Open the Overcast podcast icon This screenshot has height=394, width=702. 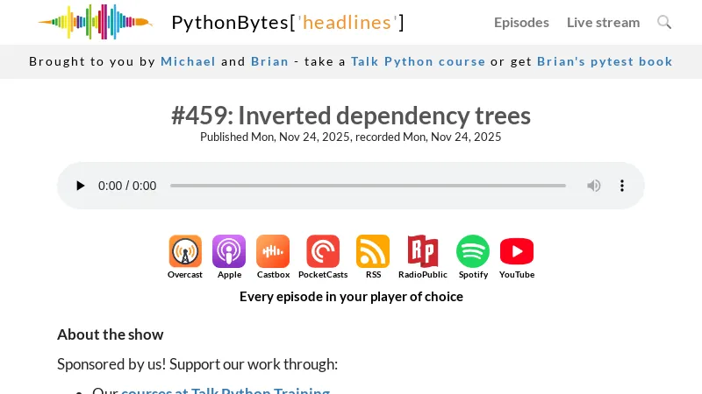(x=185, y=252)
